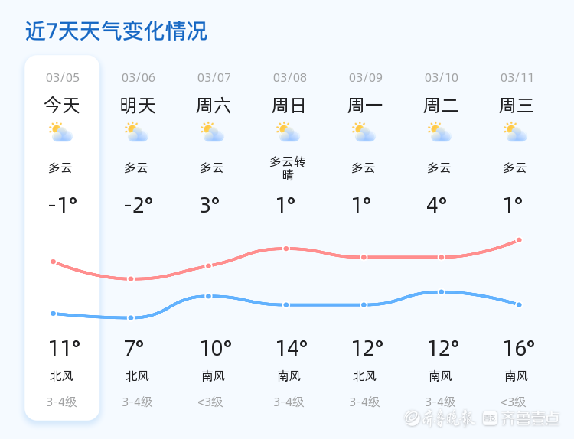This screenshot has height=439, width=574.
Task: Click Wednesday 03/11 weather icon
Action: [516, 132]
